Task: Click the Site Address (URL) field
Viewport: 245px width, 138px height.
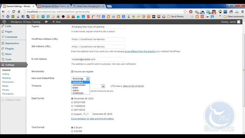Action: coord(98,47)
